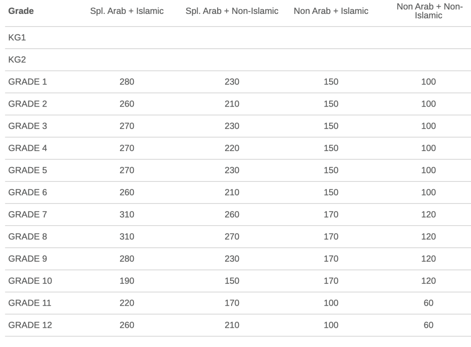This screenshot has width=471, height=347.
Task: Click the Non Arab + Non-Islamic header
Action: click(429, 11)
